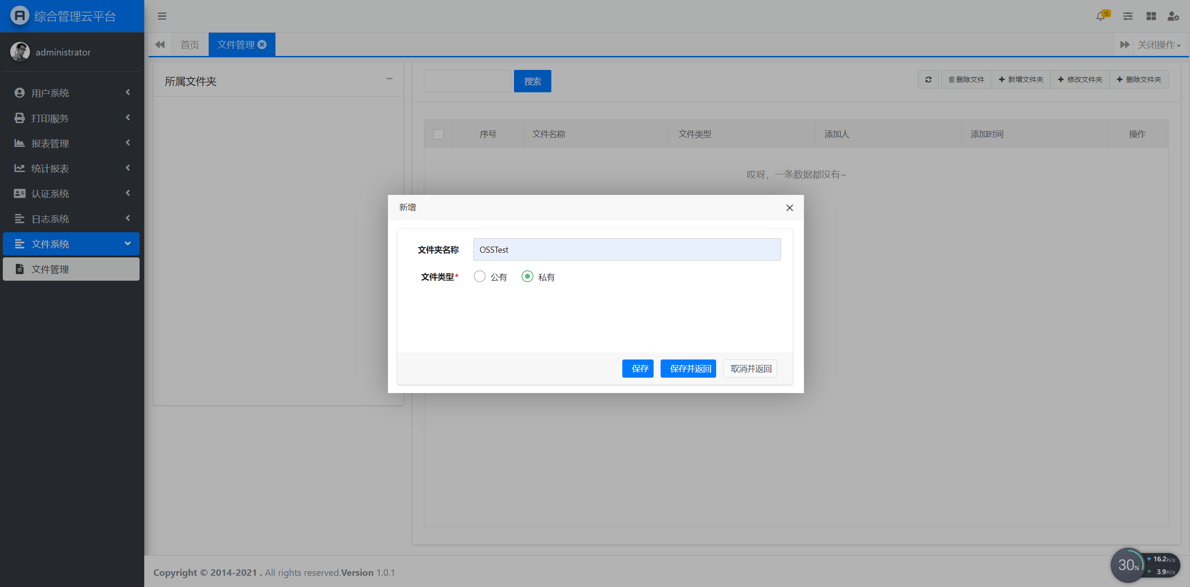This screenshot has width=1190, height=587.
Task: Click the administrator avatar
Action: pyautogui.click(x=20, y=52)
